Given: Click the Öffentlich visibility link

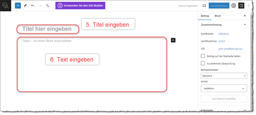Looking at the screenshot, I should 224,34.
